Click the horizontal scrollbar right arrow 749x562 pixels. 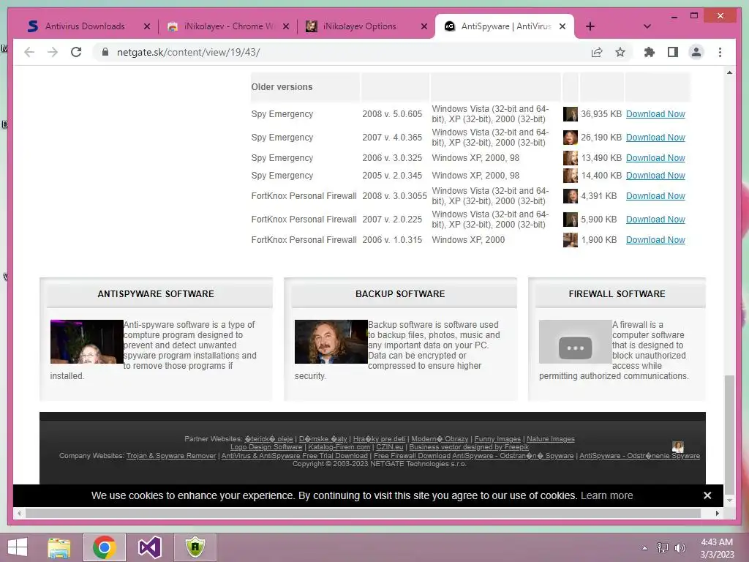[717, 513]
